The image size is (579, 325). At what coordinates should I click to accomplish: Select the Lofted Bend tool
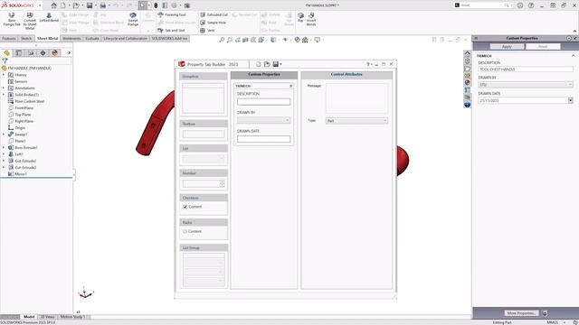49,17
